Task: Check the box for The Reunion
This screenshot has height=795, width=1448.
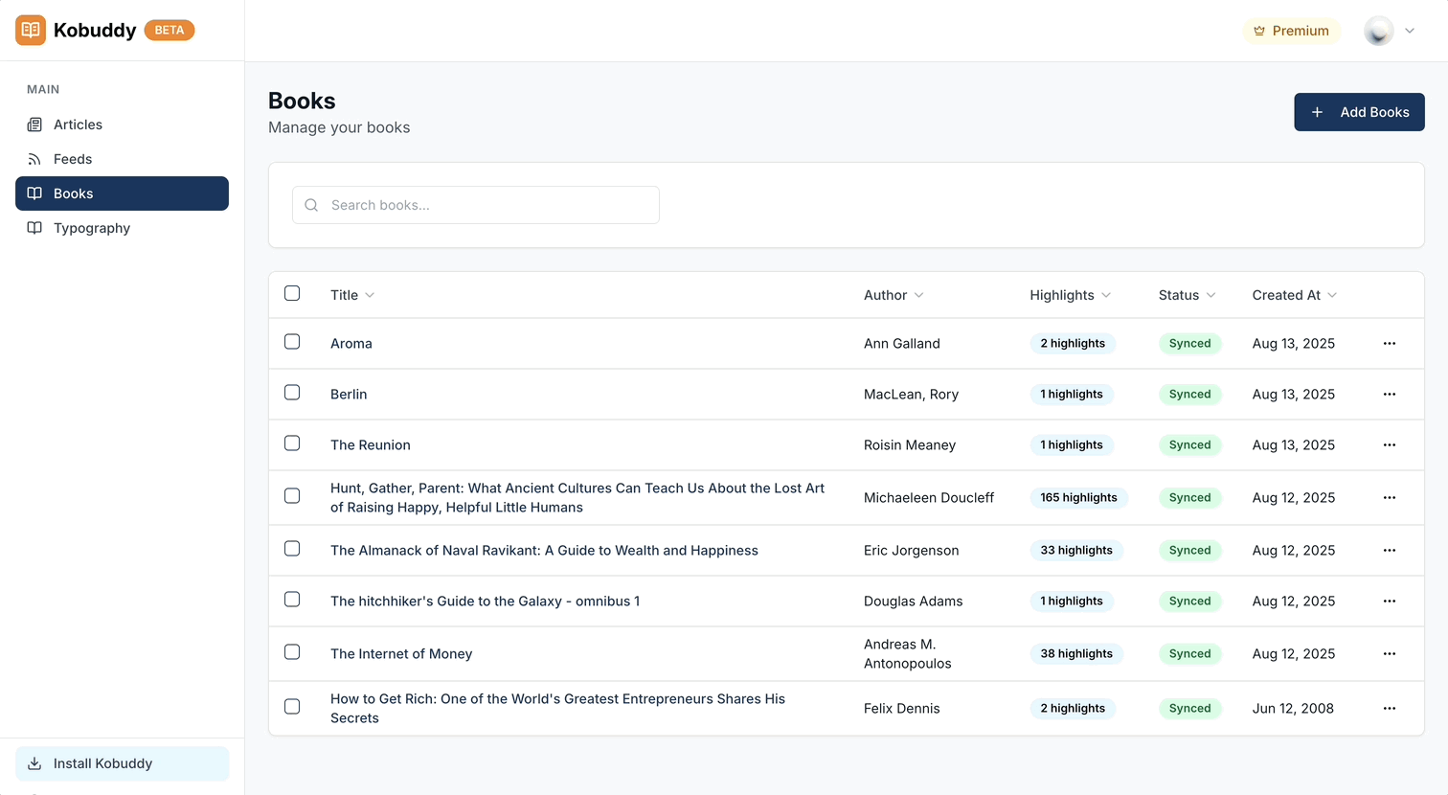Action: click(x=292, y=443)
